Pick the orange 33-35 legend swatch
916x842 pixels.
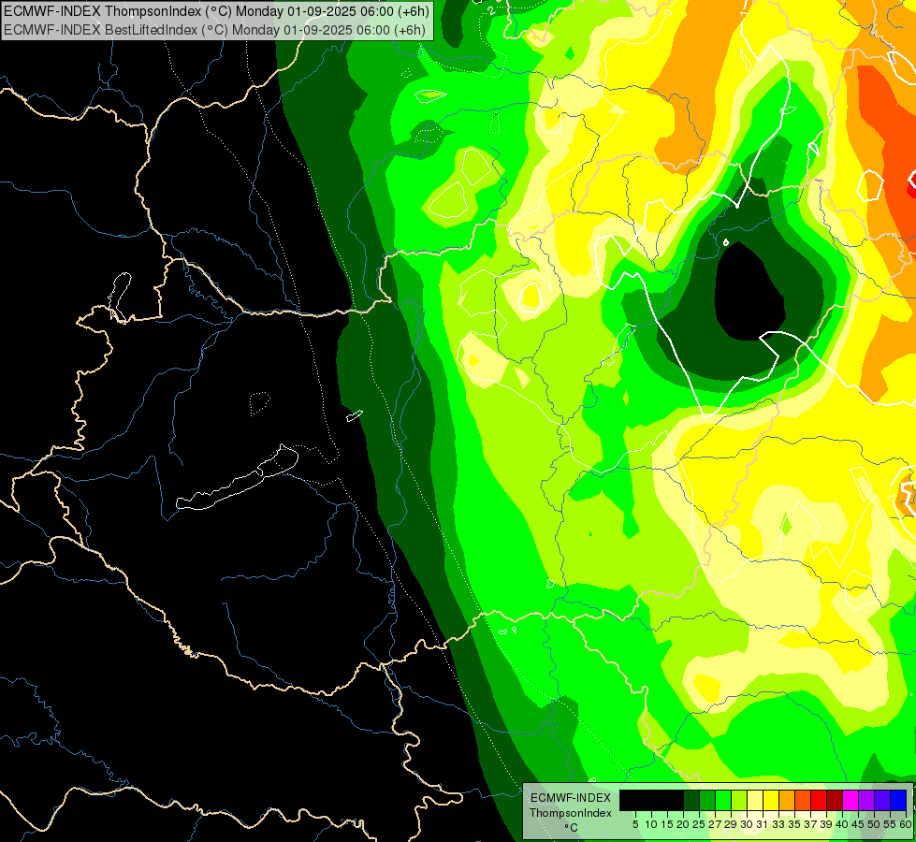(787, 800)
